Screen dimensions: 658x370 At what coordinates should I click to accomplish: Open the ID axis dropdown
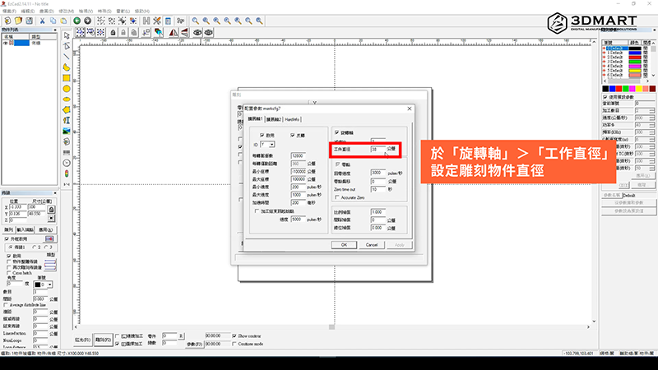pyautogui.click(x=271, y=144)
